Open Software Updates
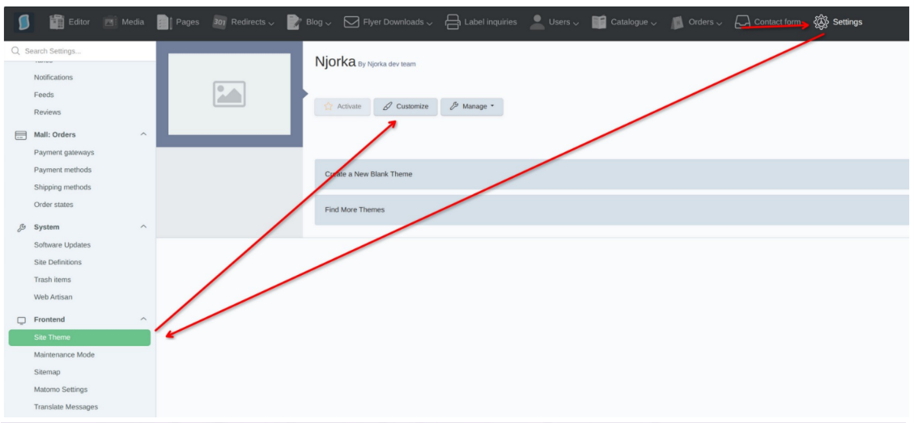This screenshot has height=423, width=914. pyautogui.click(x=62, y=245)
